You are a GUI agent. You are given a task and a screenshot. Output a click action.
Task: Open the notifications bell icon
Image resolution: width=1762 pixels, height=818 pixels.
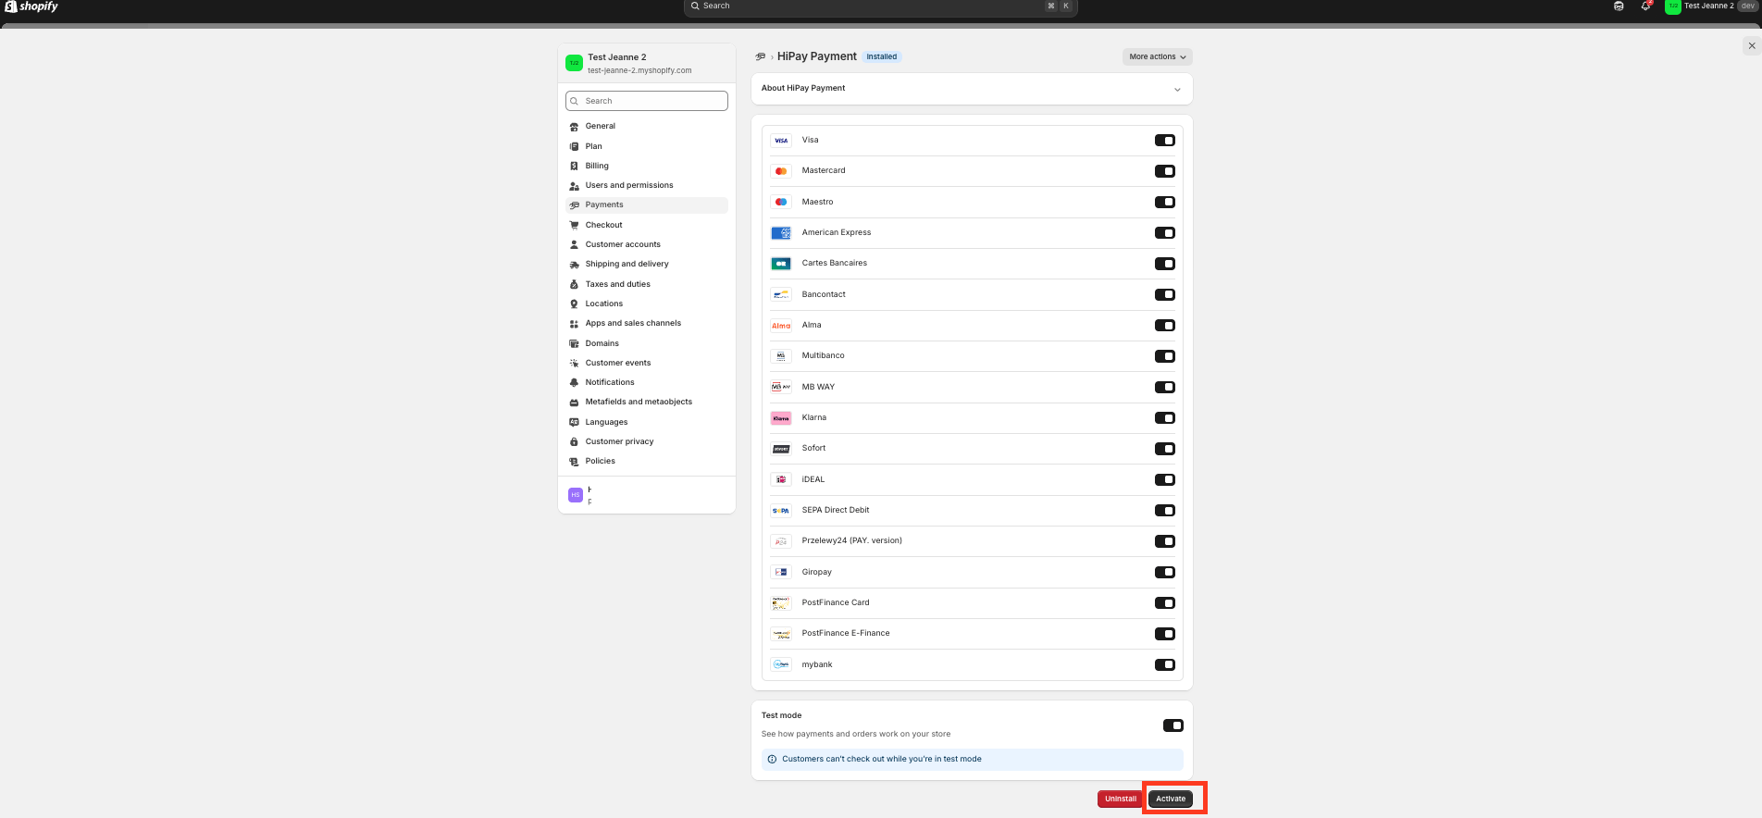tap(1645, 6)
